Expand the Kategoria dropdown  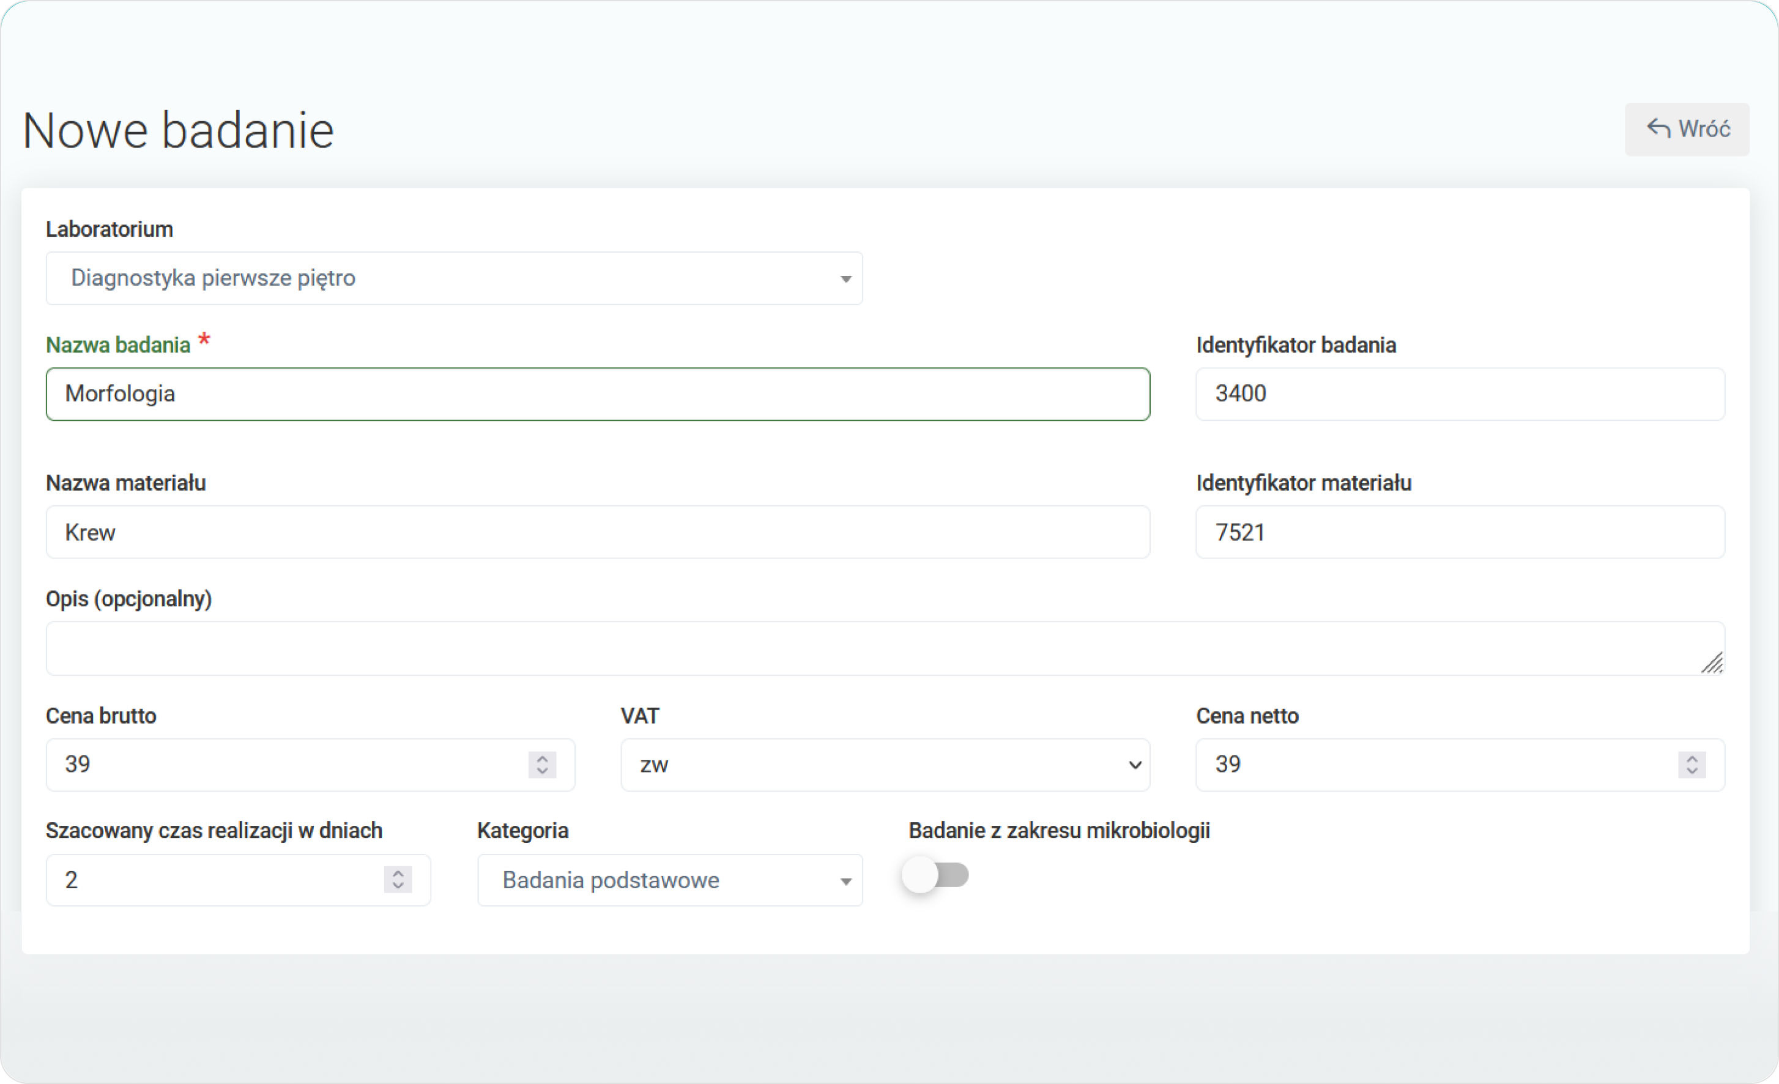coord(669,880)
